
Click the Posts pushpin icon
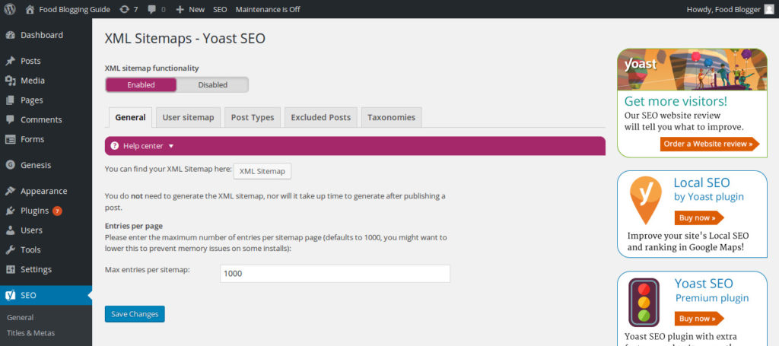tap(10, 61)
